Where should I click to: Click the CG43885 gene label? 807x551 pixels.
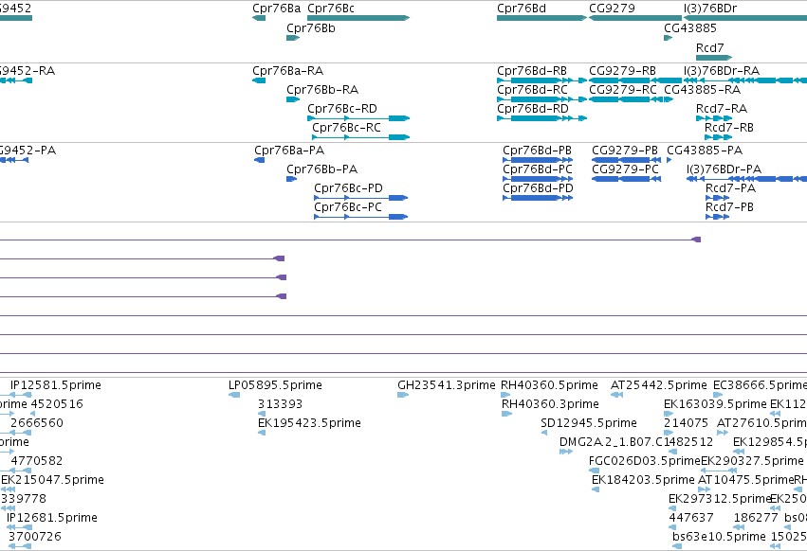coord(690,28)
